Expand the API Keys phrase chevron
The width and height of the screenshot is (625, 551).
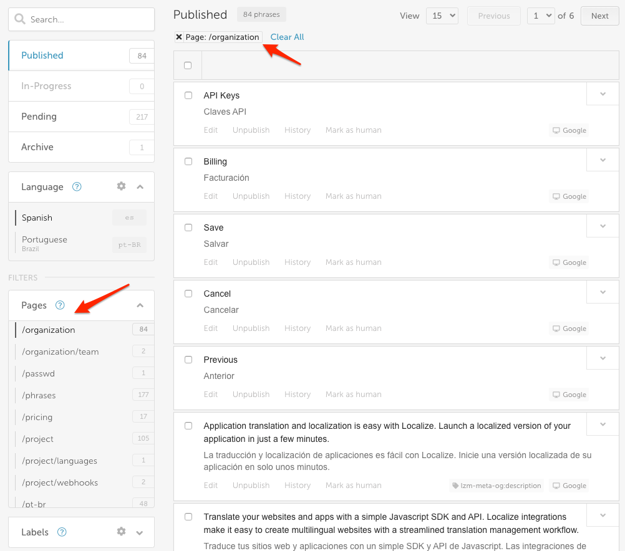[x=603, y=94]
